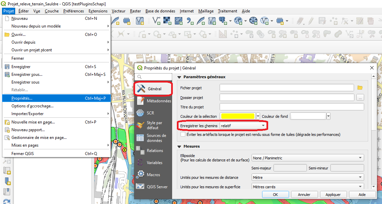The width and height of the screenshot is (382, 204).
Task: Select Enregistrer sous... menu entry
Action: (56, 74)
